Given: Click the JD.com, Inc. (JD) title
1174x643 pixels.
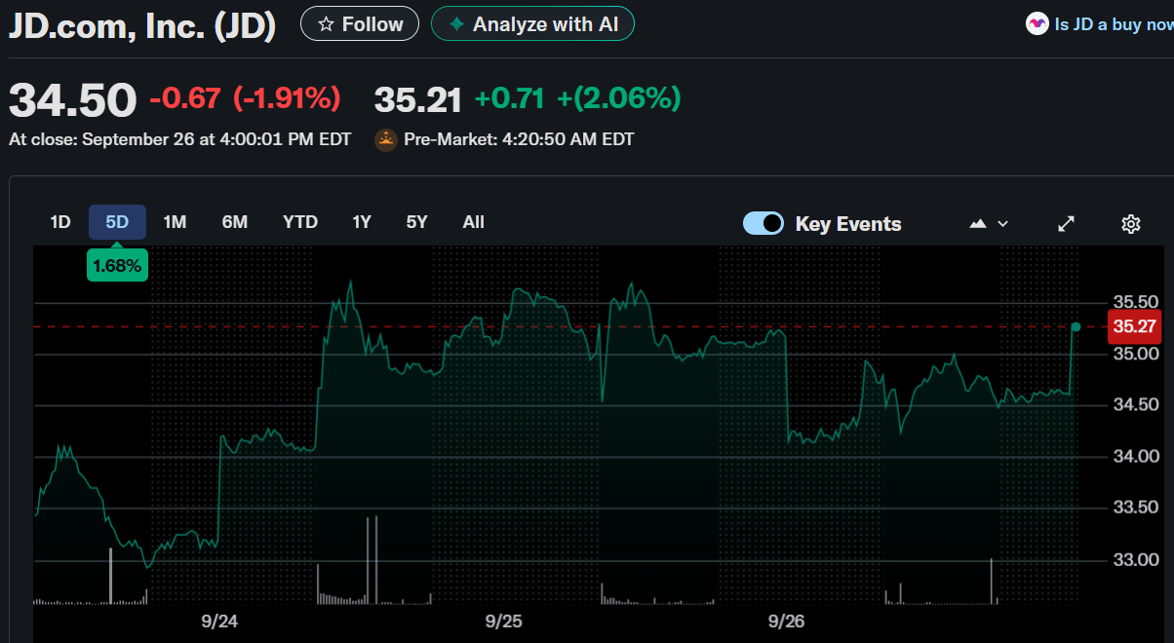Looking at the screenshot, I should pyautogui.click(x=142, y=25).
